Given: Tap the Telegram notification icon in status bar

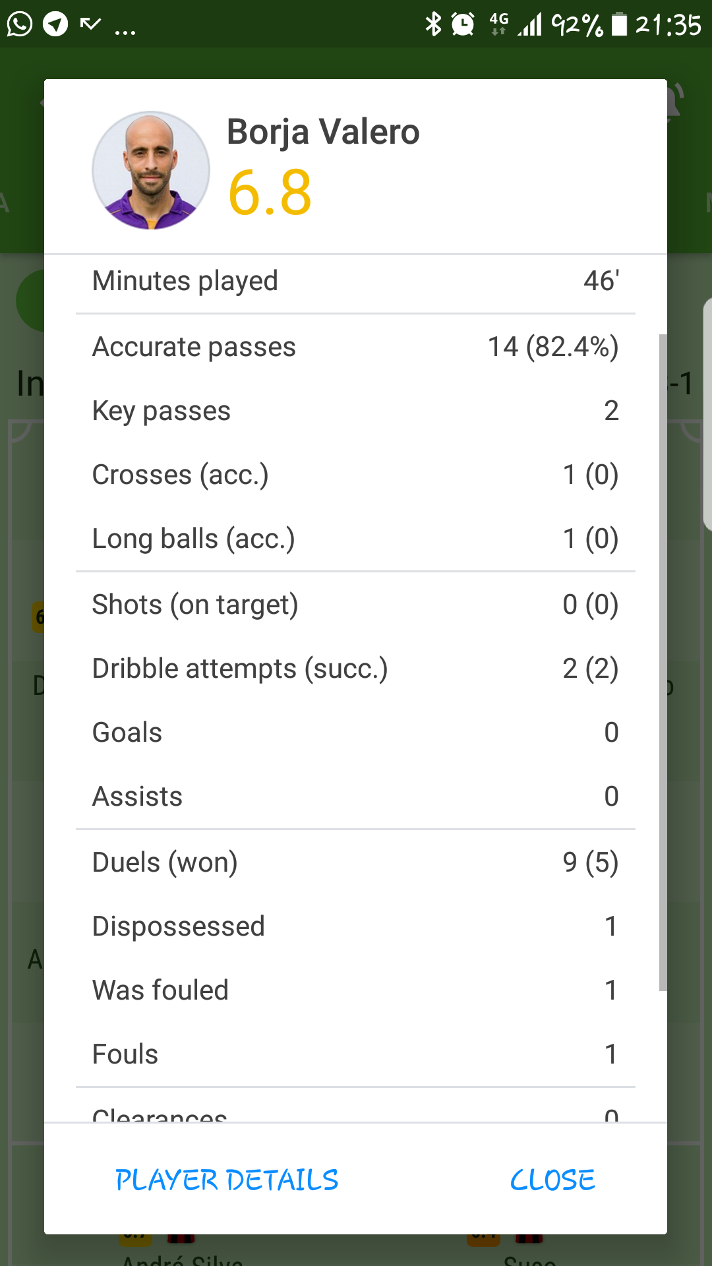Looking at the screenshot, I should tap(55, 24).
